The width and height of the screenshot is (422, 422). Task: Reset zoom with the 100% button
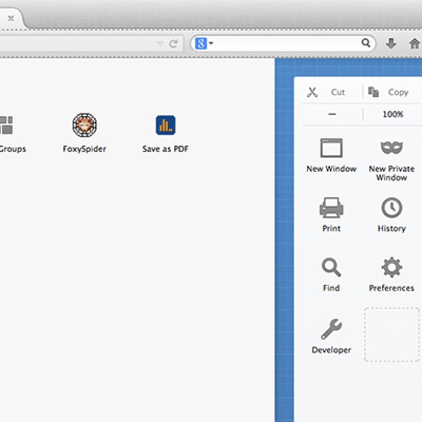tap(392, 114)
